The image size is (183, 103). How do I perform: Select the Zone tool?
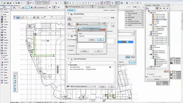pos(5,51)
